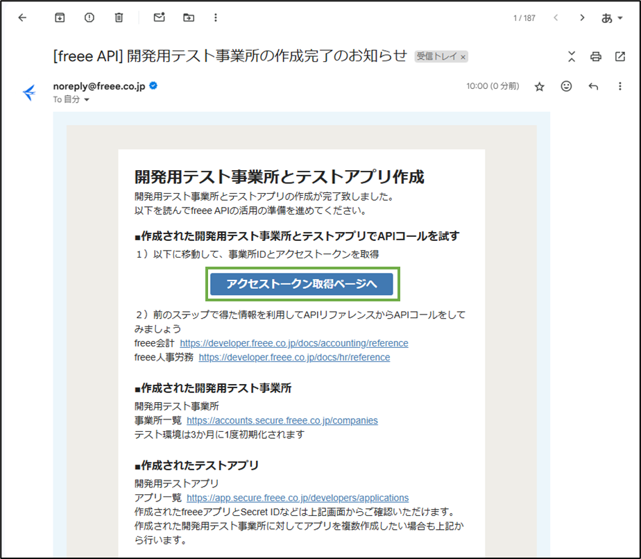Go back to the inbox list
This screenshot has height=559, width=641.
(x=22, y=17)
